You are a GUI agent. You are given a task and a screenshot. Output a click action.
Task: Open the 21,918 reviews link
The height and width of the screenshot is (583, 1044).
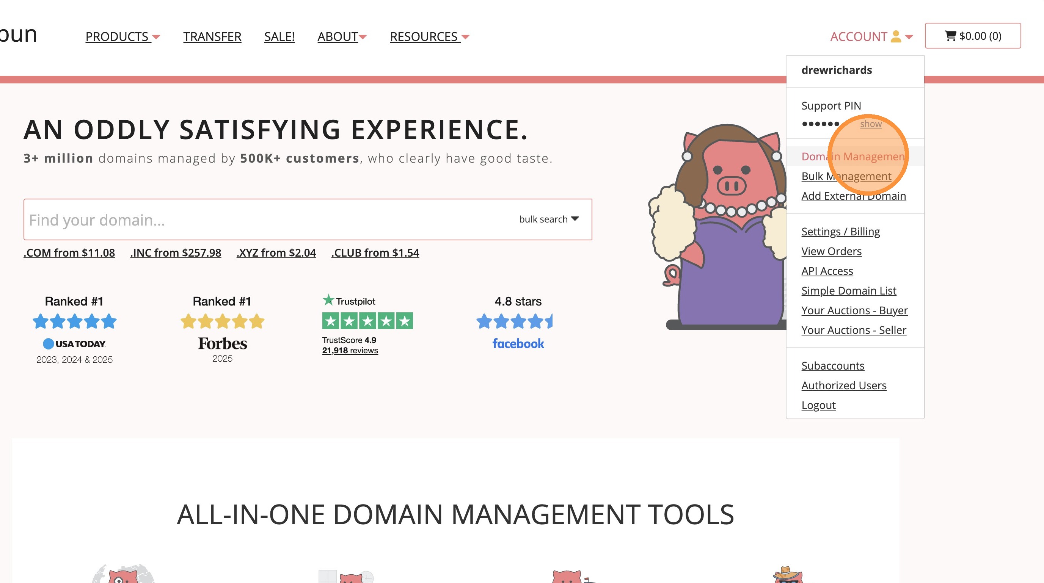(x=350, y=351)
